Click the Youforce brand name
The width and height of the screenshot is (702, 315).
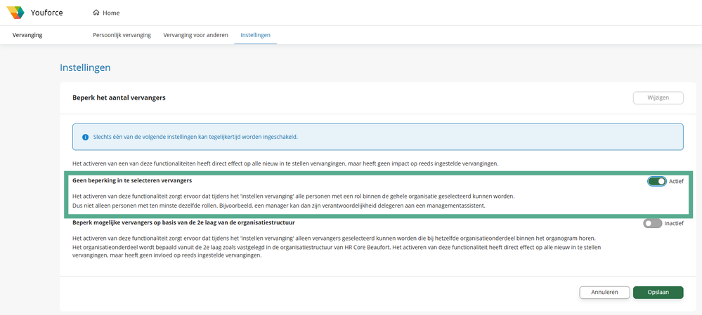click(x=46, y=13)
